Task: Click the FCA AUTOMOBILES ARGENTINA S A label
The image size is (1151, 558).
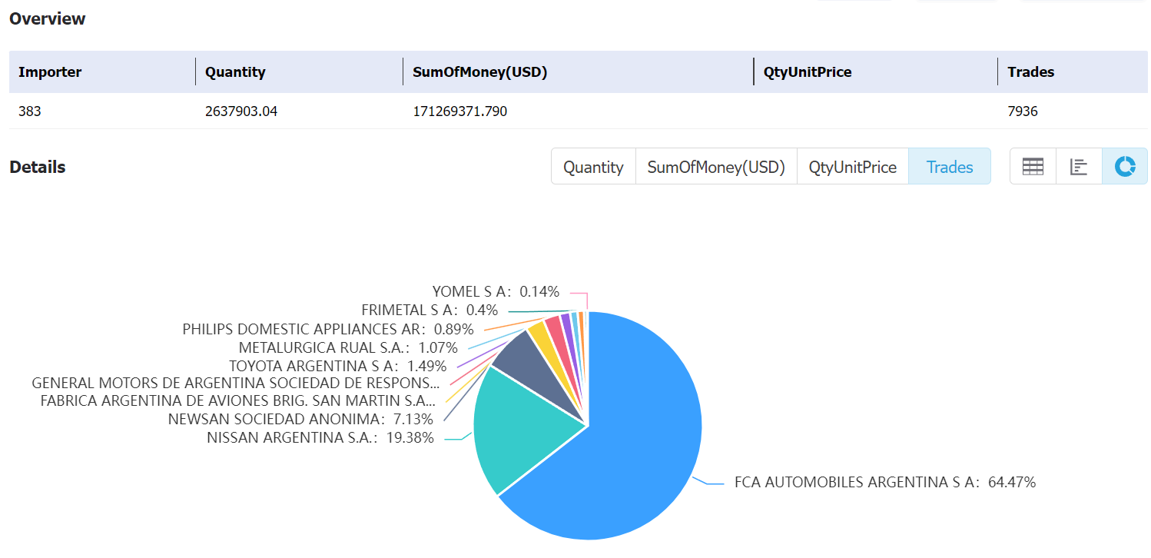Action: [885, 483]
